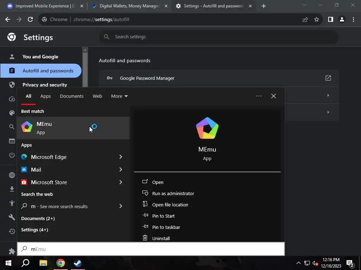
Task: Switch to the Apps search tab
Action: click(x=45, y=96)
